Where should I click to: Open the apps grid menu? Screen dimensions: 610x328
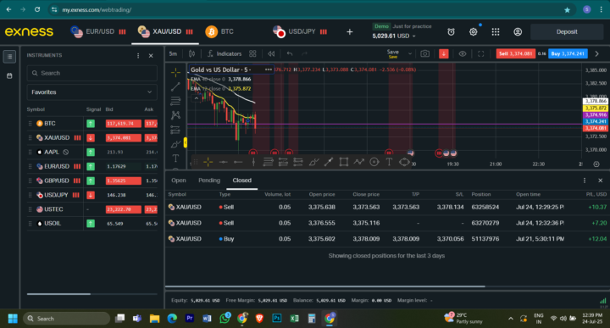coord(496,32)
